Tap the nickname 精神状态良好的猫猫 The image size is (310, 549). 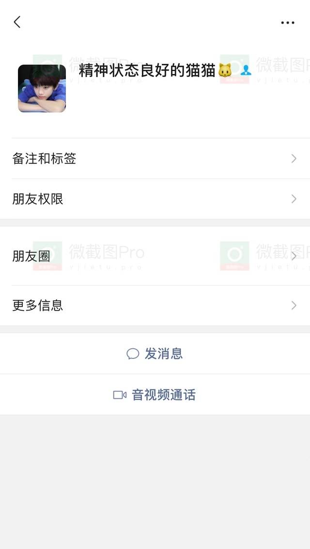point(147,70)
